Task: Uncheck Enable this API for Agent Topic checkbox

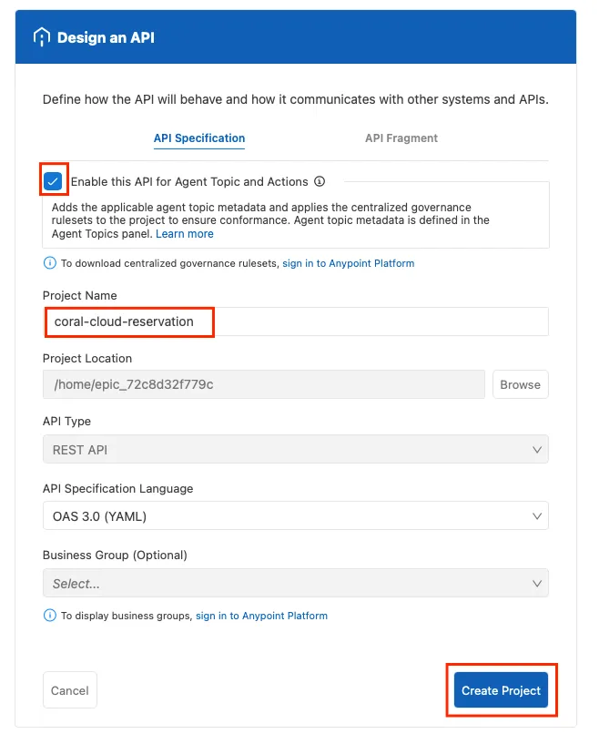Action: pos(54,180)
